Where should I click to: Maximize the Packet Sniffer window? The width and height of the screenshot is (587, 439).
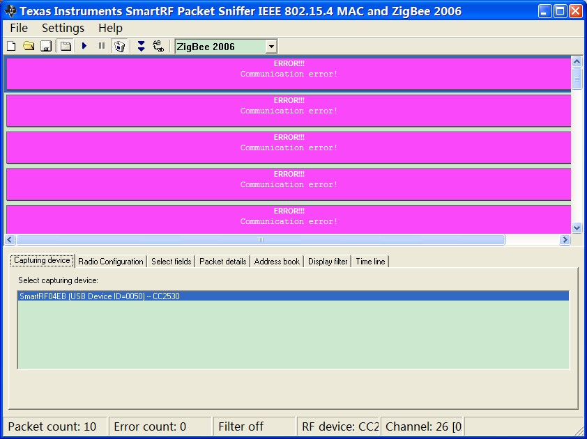tap(560, 11)
